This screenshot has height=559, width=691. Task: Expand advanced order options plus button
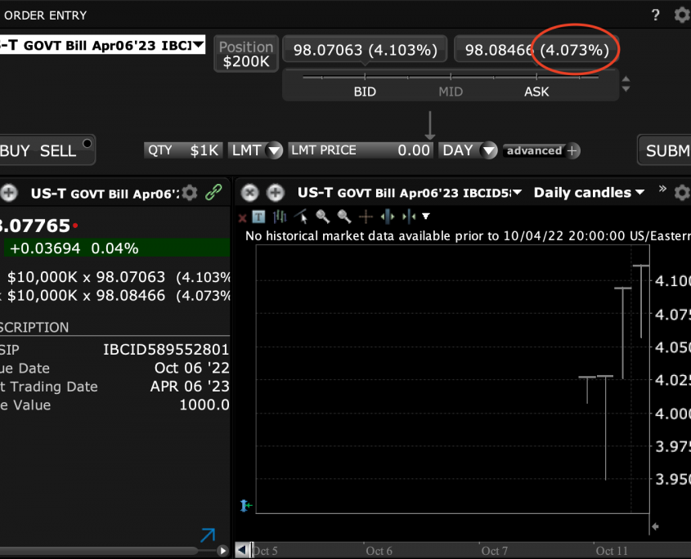point(573,150)
